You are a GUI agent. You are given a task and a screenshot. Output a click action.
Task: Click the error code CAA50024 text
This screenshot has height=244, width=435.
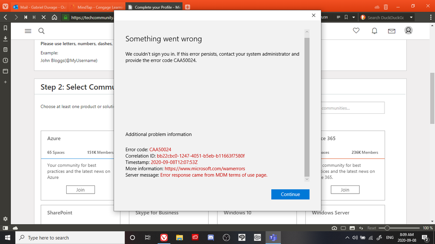pos(160,149)
